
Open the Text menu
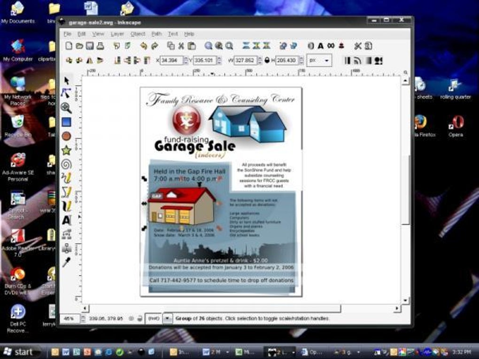[x=173, y=34]
